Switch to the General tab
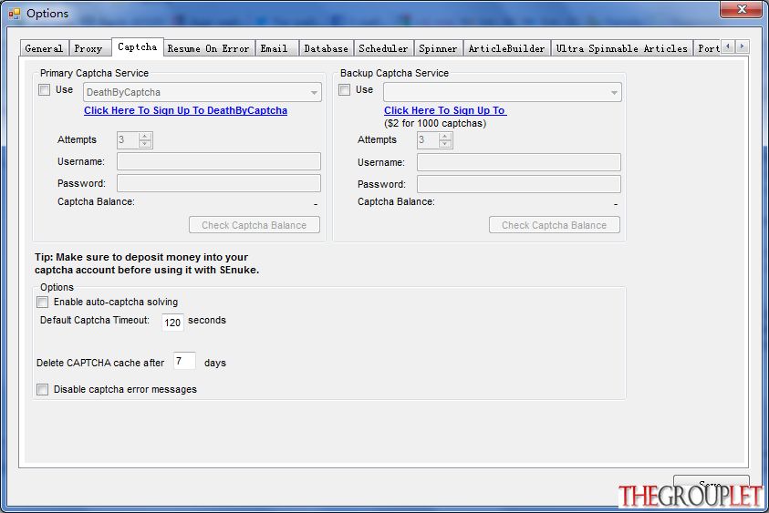 (44, 48)
